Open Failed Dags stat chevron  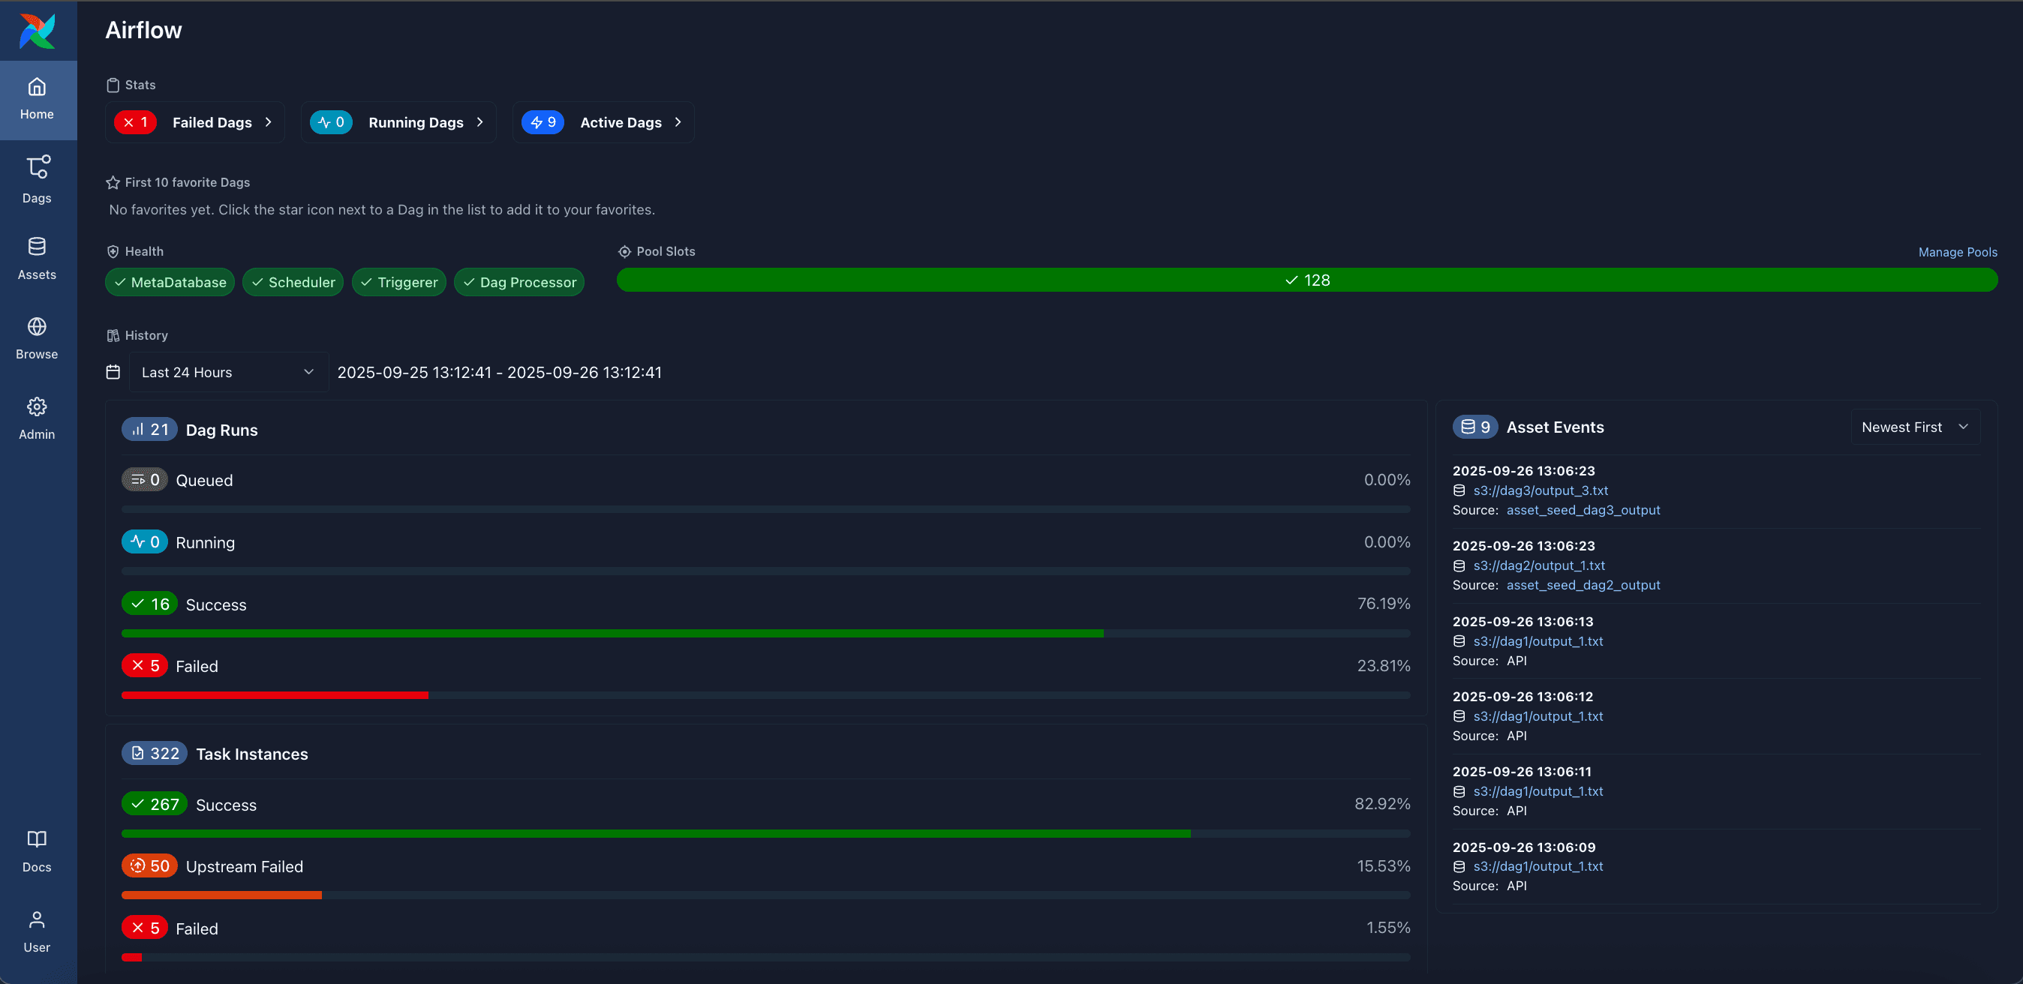(268, 122)
